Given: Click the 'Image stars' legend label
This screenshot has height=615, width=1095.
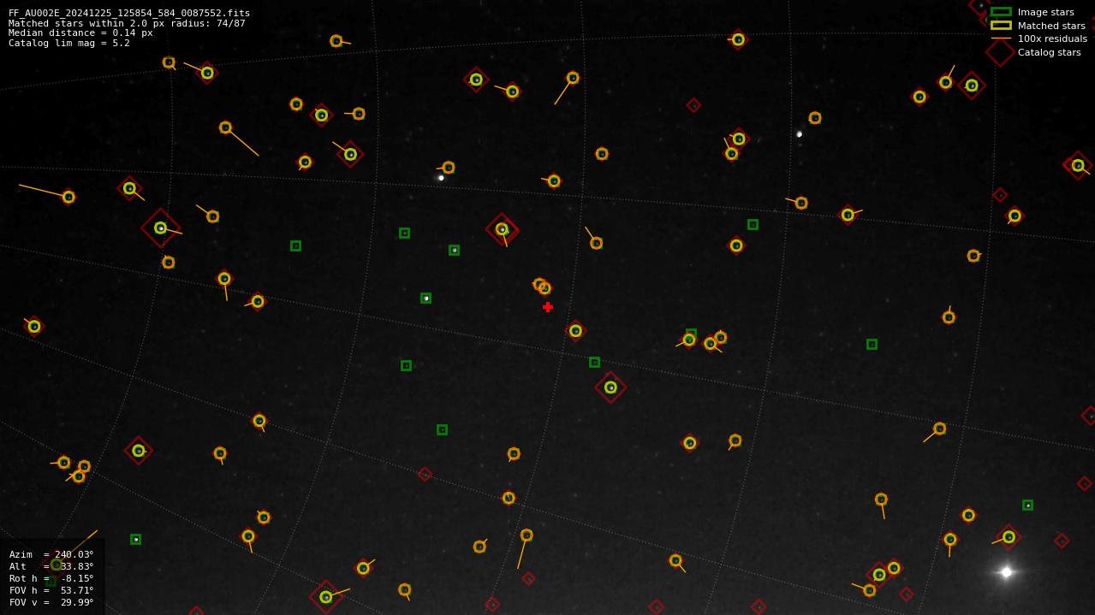Looking at the screenshot, I should [x=1045, y=12].
